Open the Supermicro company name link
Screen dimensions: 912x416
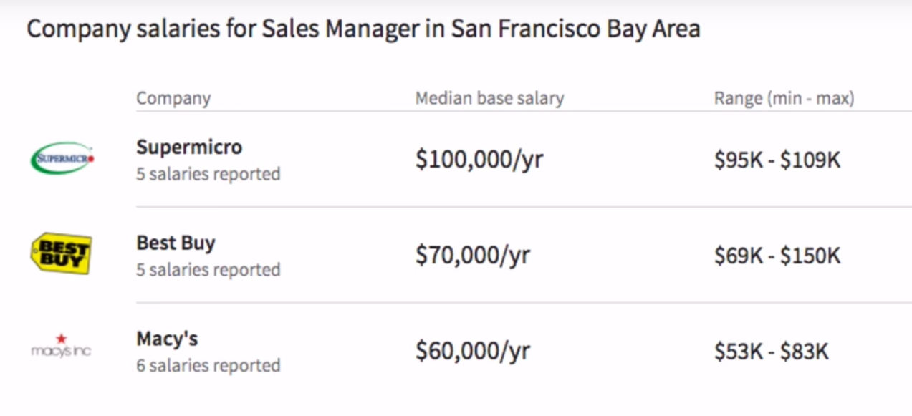[x=189, y=147]
